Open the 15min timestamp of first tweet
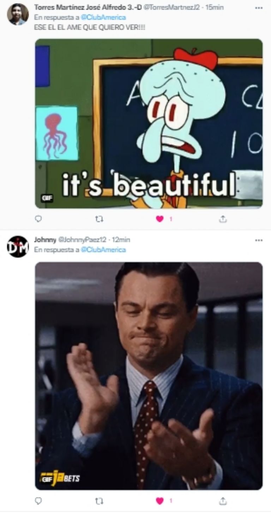The image size is (271, 514). point(214,7)
